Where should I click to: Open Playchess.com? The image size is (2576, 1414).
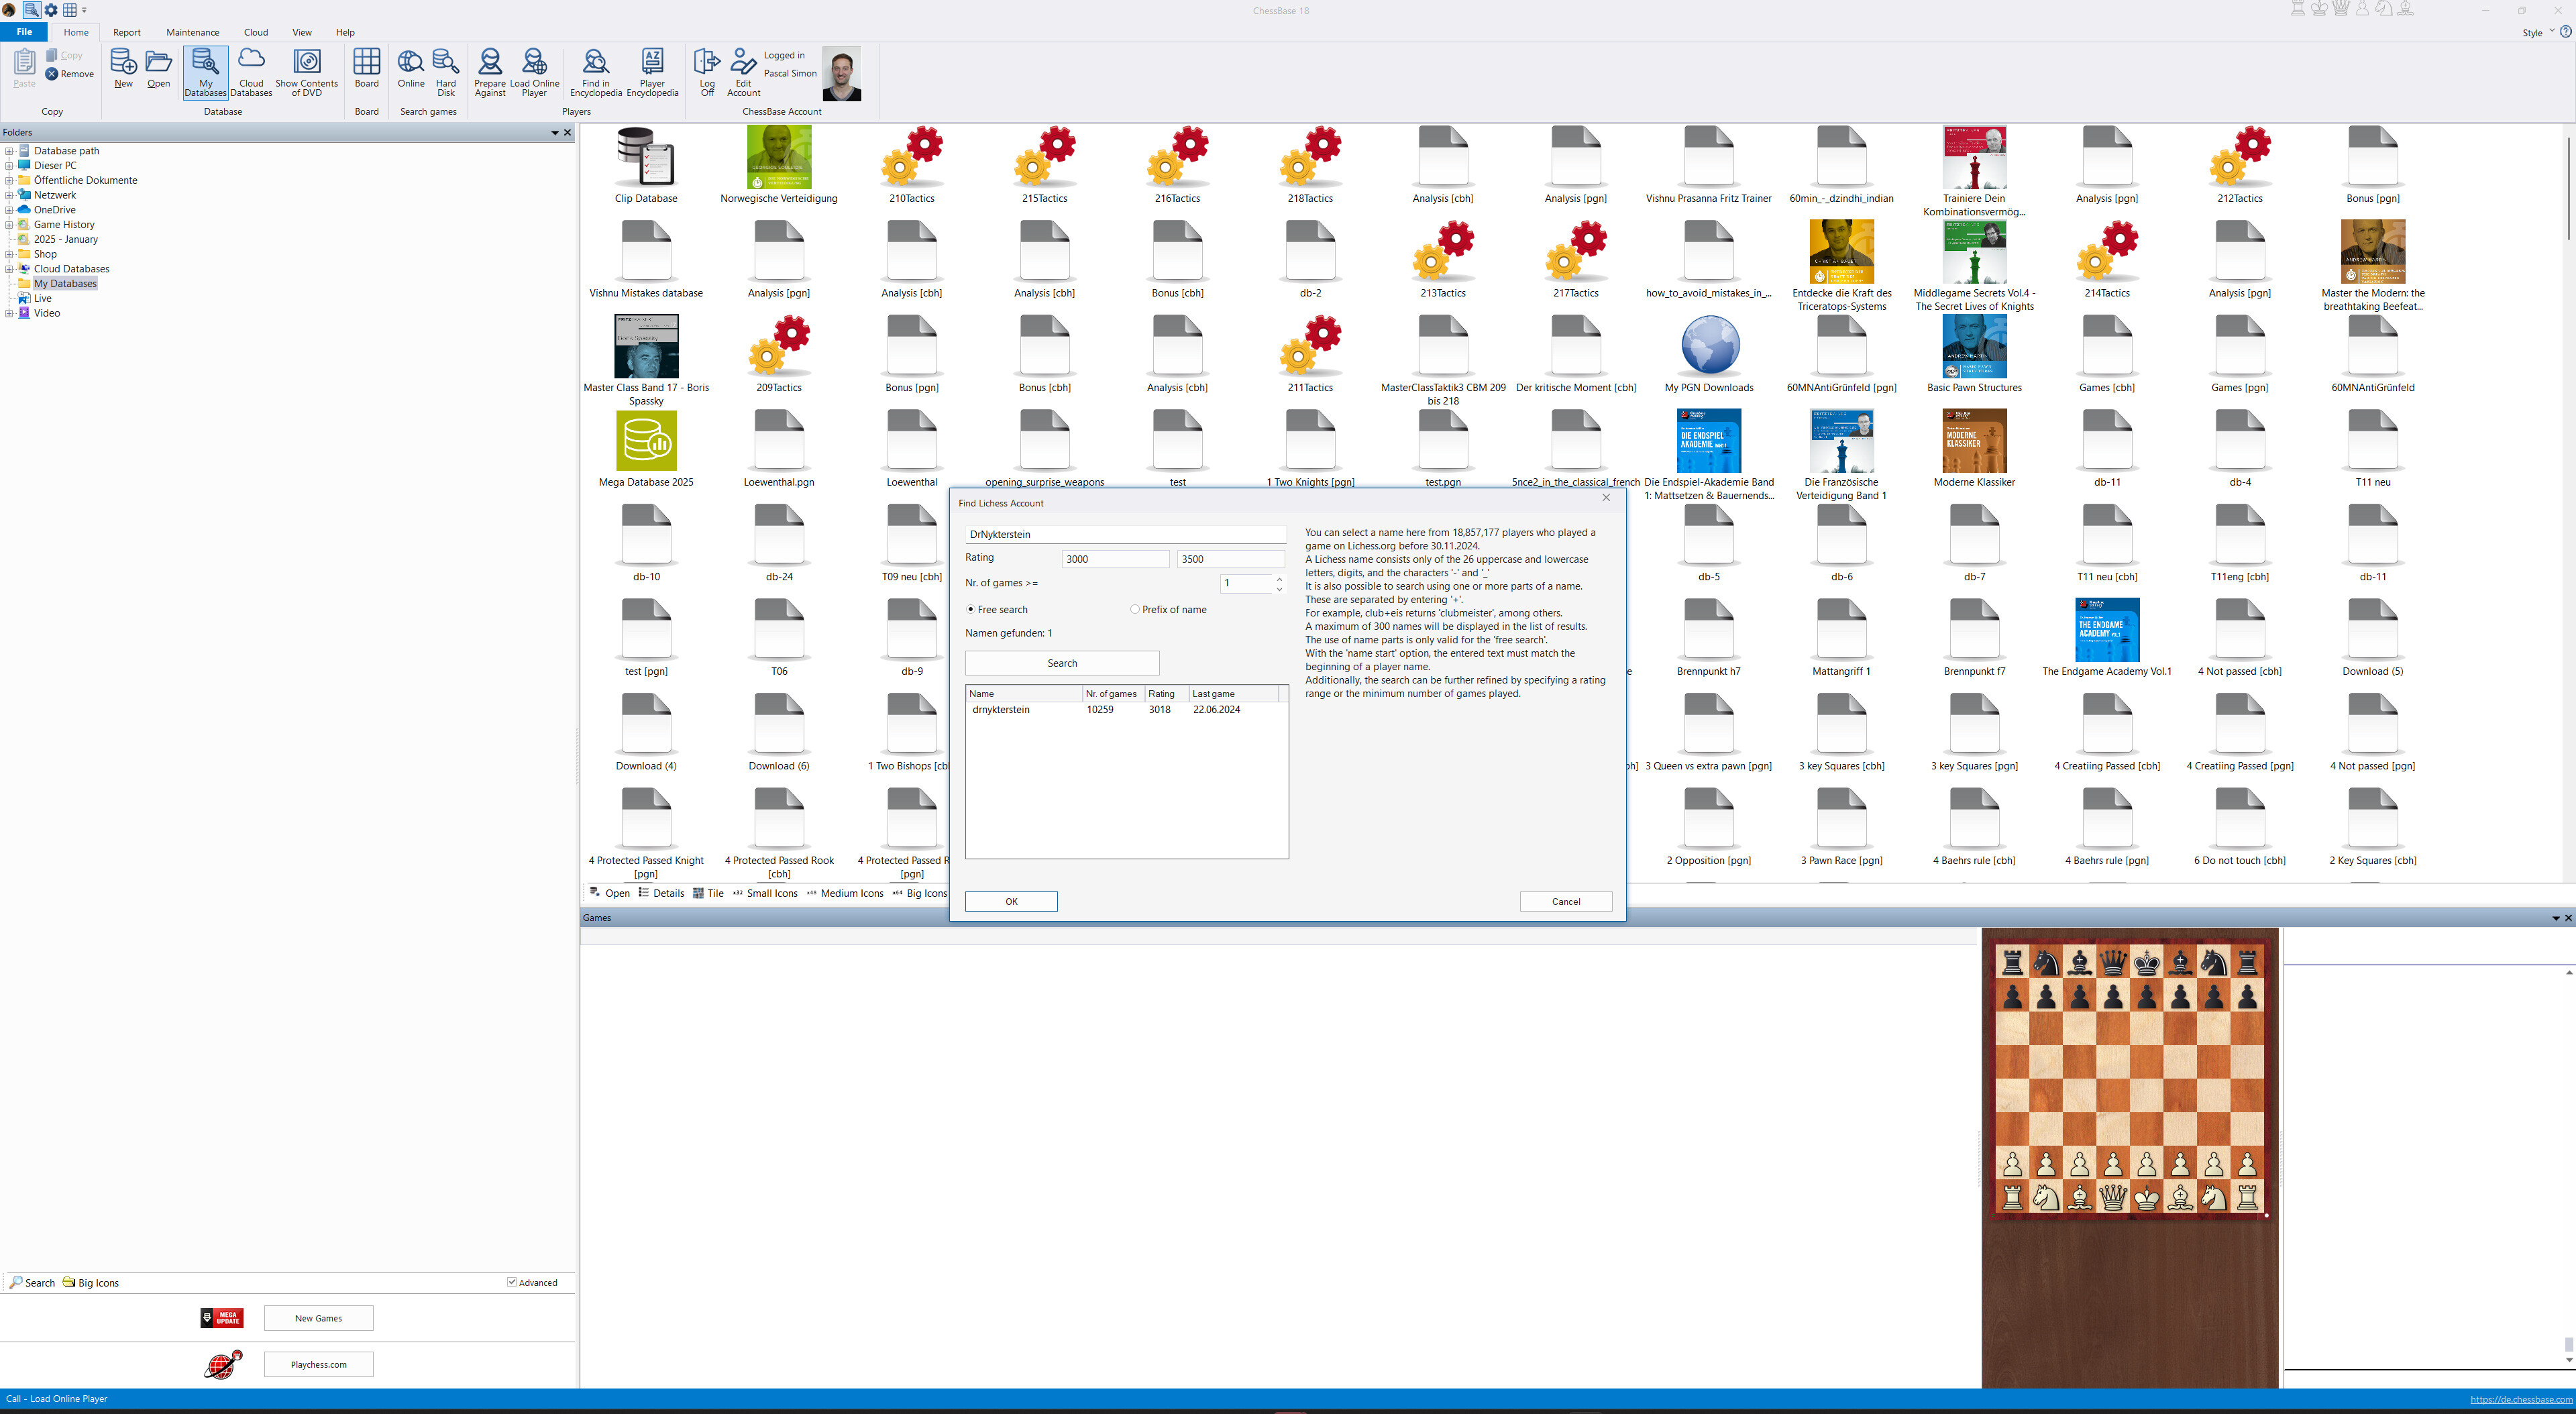(318, 1363)
